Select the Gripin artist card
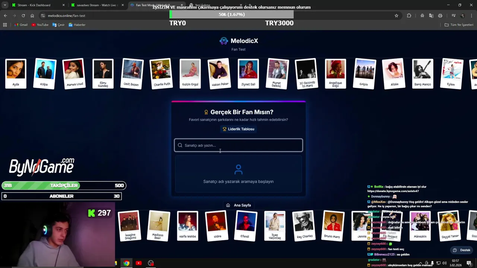This screenshot has height=268, width=477. pyautogui.click(x=364, y=74)
